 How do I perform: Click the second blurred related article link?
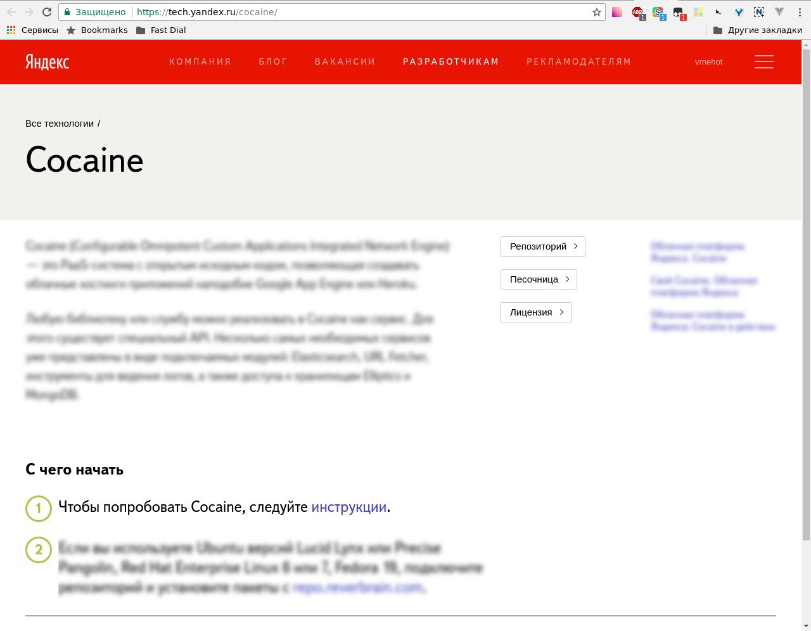tap(704, 286)
